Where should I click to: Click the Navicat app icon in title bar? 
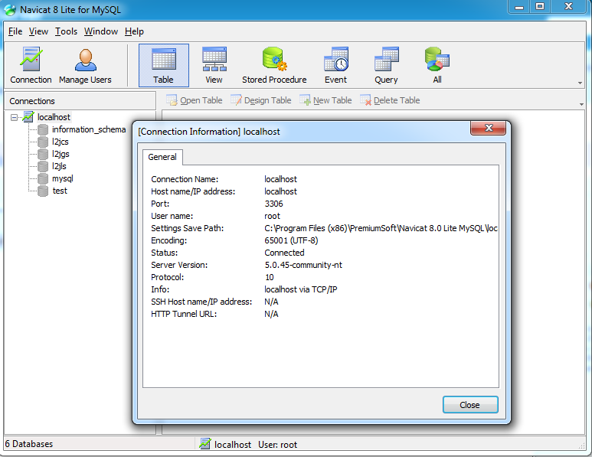10,10
